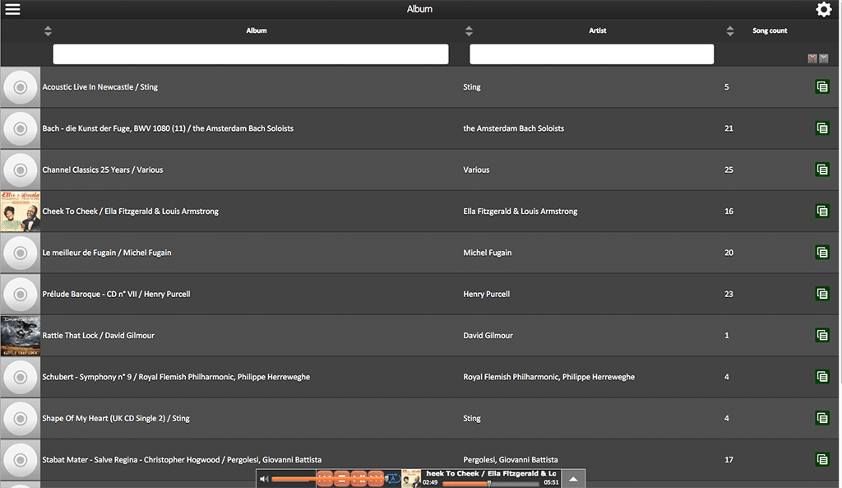The width and height of the screenshot is (842, 488).
Task: Toggle the repeat mode icon in the player
Action: point(393,478)
